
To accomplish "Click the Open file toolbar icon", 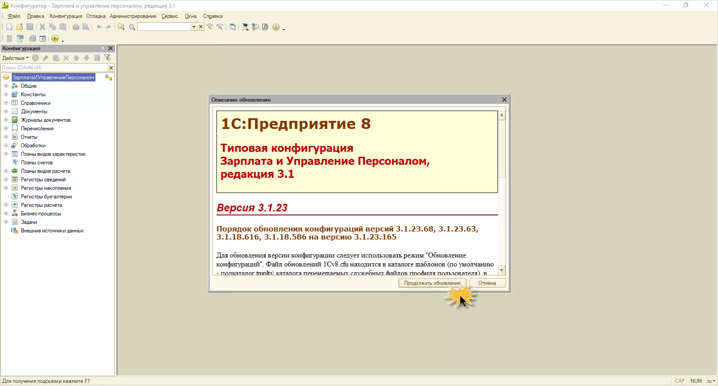I will (x=20, y=27).
